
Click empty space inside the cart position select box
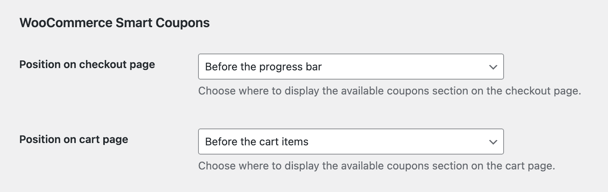(x=398, y=142)
